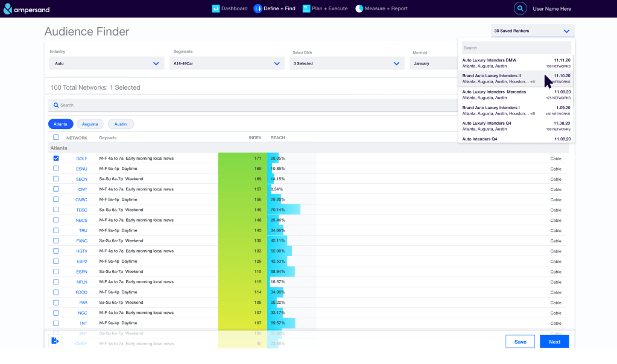Click magnifier icon in network search bar
The width and height of the screenshot is (617, 364).
click(x=56, y=105)
